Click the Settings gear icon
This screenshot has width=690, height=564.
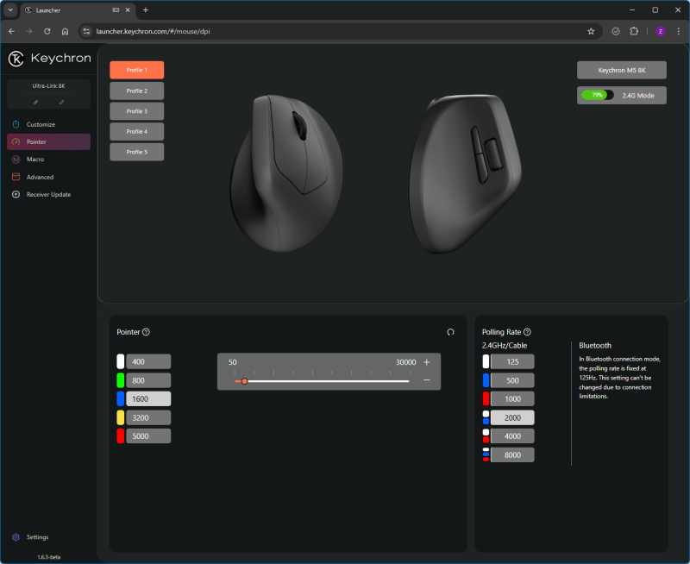(16, 537)
